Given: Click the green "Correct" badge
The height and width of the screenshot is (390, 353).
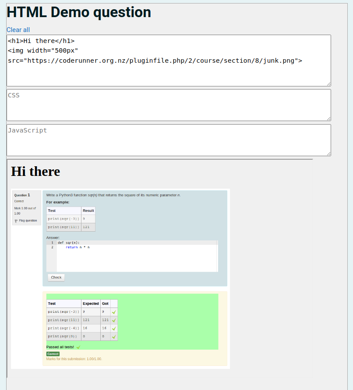Looking at the screenshot, I should coord(52,353).
